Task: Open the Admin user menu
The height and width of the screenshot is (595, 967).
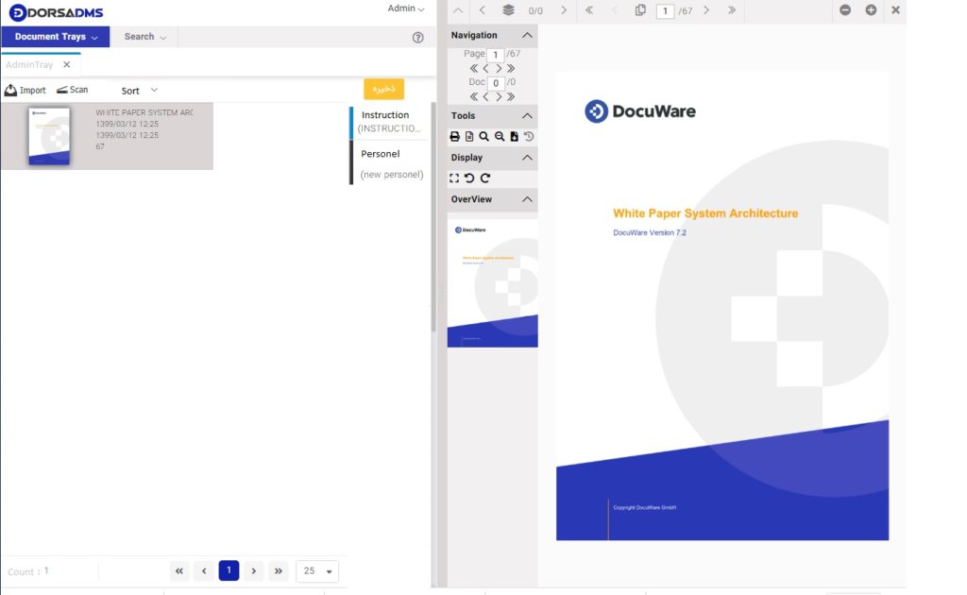Action: (x=406, y=8)
